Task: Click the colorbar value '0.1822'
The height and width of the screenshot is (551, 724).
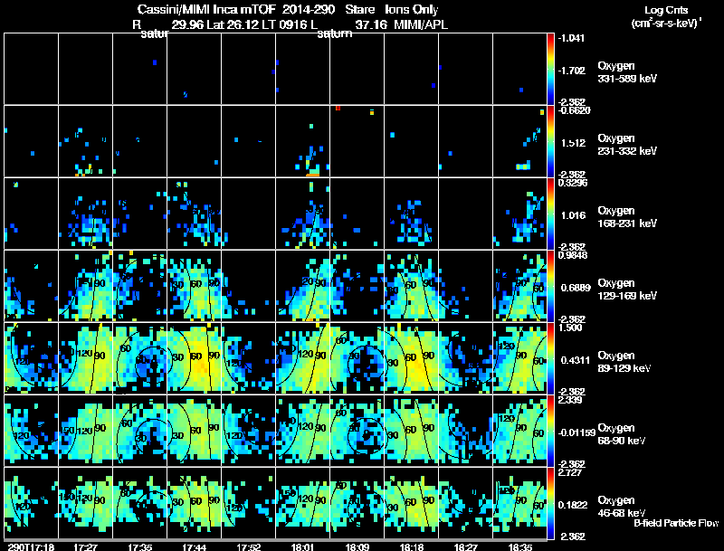Action: click(573, 506)
